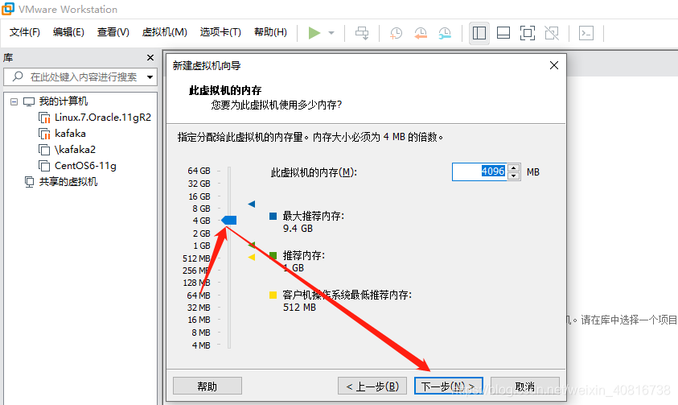
Task: Click the library search input field
Action: (80, 77)
